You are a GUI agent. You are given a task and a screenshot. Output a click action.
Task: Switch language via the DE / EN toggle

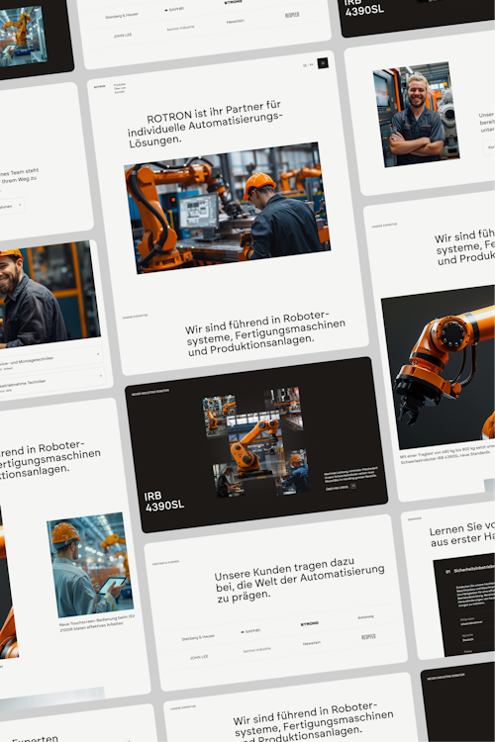click(x=308, y=65)
